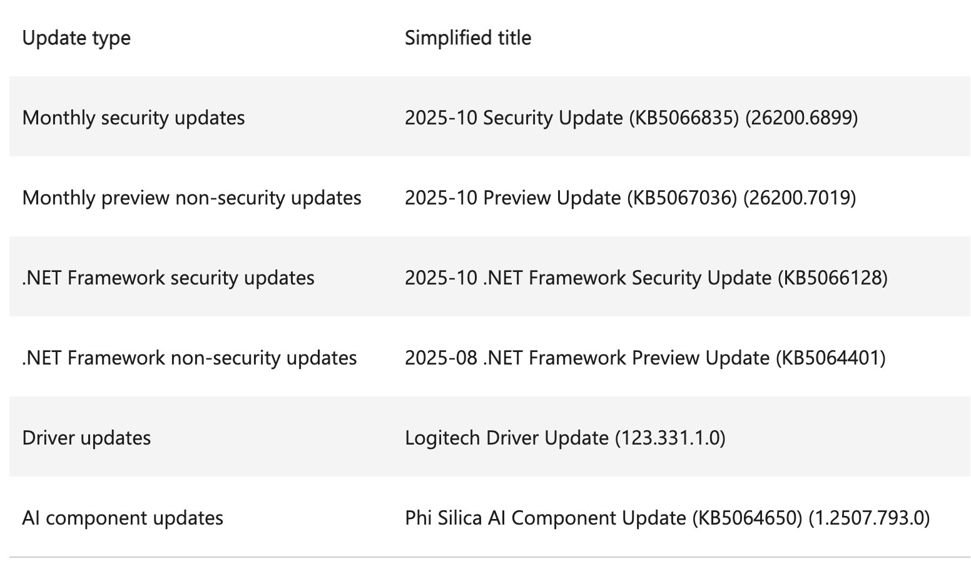Select the "Monthly security updates" cell

[x=133, y=118]
